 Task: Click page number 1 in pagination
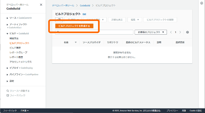tap(176, 32)
